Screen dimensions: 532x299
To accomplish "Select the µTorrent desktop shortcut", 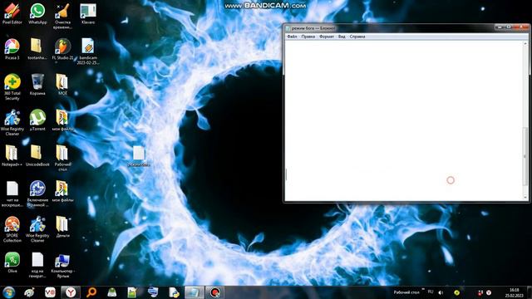I will click(x=37, y=120).
